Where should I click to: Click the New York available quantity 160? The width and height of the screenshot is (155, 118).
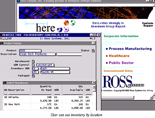click(x=81, y=104)
